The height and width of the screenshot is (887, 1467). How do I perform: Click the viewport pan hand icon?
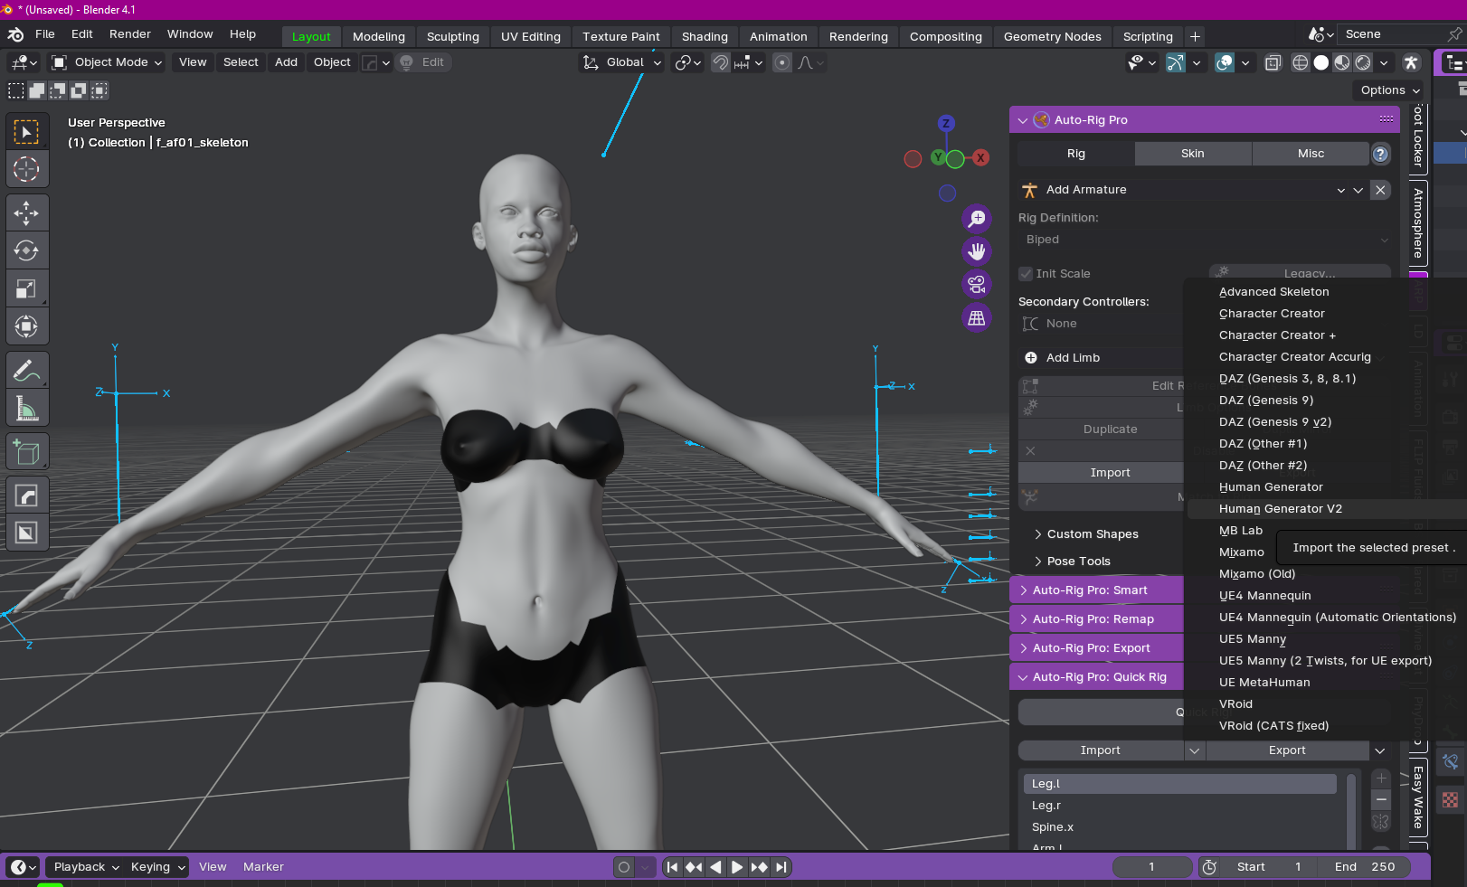(x=977, y=251)
